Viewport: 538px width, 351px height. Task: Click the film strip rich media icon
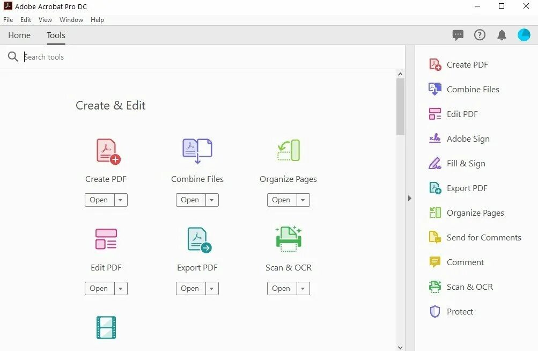click(106, 327)
